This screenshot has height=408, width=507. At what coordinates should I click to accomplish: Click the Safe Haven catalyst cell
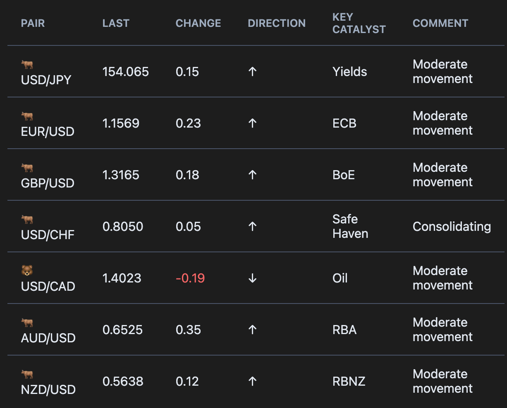(350, 226)
